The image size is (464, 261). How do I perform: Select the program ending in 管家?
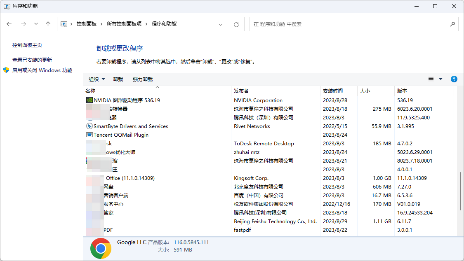pos(108,213)
